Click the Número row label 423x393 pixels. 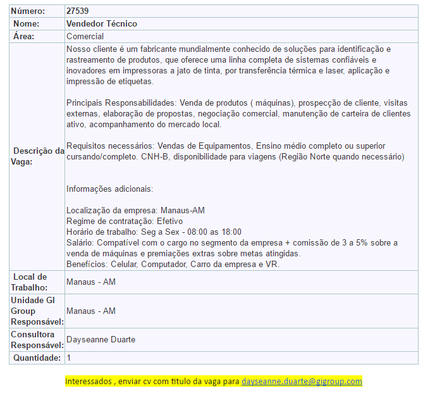[x=28, y=11]
